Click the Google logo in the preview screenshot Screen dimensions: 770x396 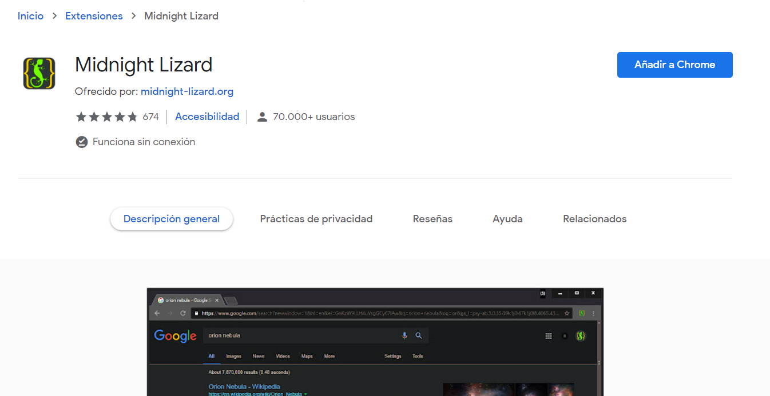[175, 336]
